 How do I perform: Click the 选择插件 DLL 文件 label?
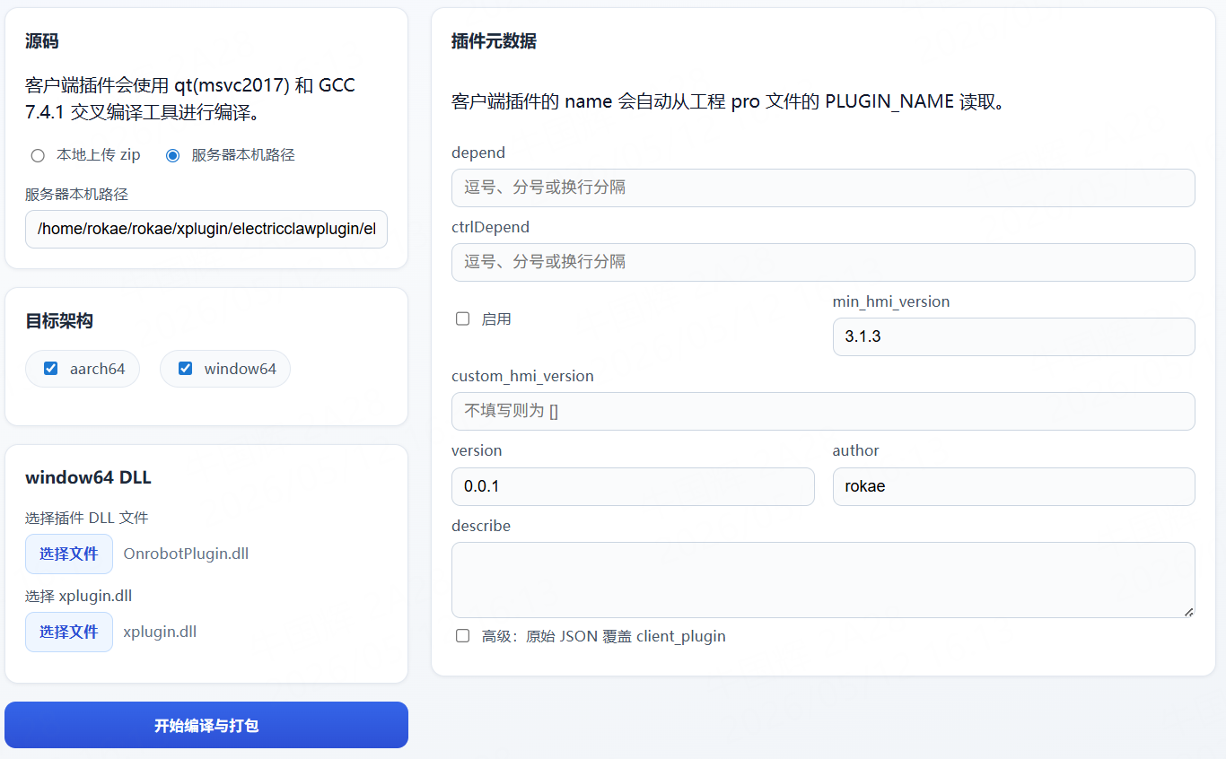87,518
